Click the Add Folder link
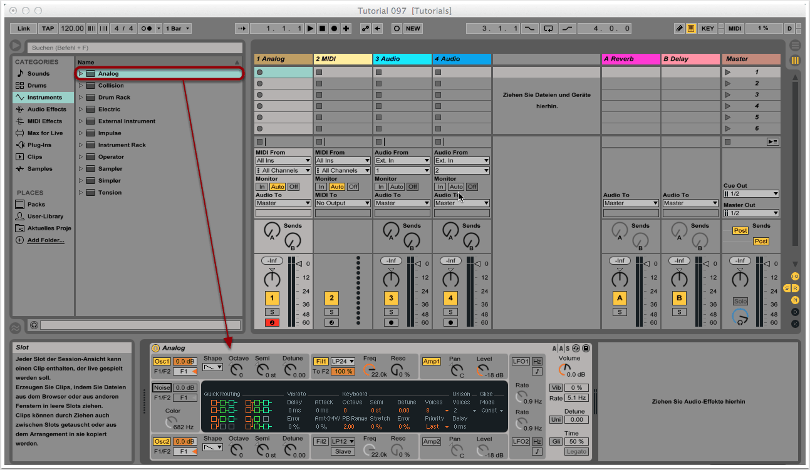The image size is (810, 470). click(45, 240)
